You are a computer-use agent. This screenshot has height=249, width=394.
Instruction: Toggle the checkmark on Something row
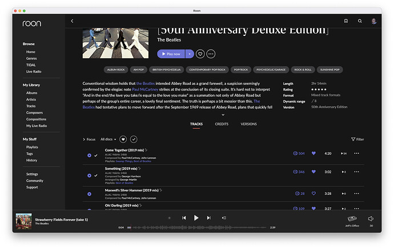pyautogui.click(x=96, y=175)
